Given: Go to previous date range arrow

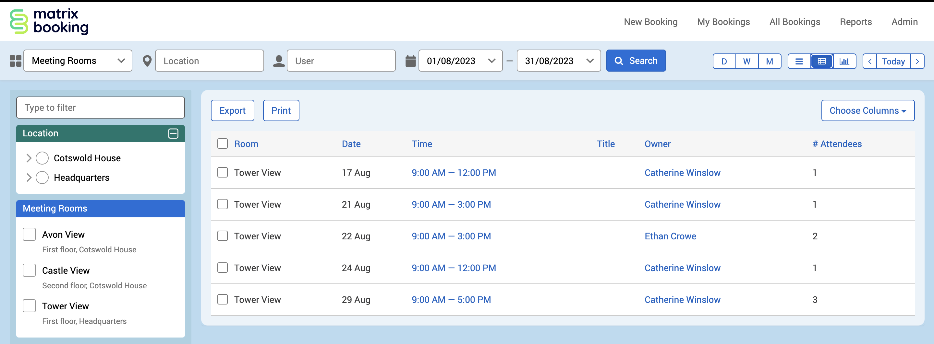Looking at the screenshot, I should click(869, 61).
